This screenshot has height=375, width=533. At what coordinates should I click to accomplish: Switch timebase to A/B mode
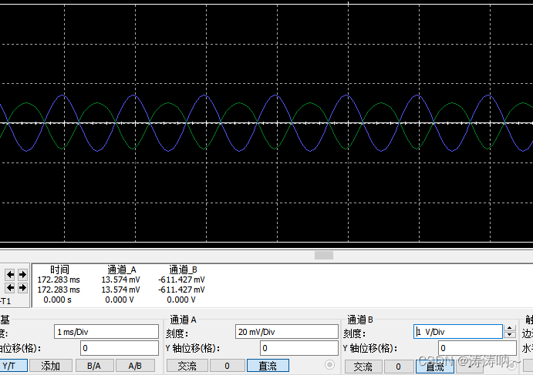(135, 366)
